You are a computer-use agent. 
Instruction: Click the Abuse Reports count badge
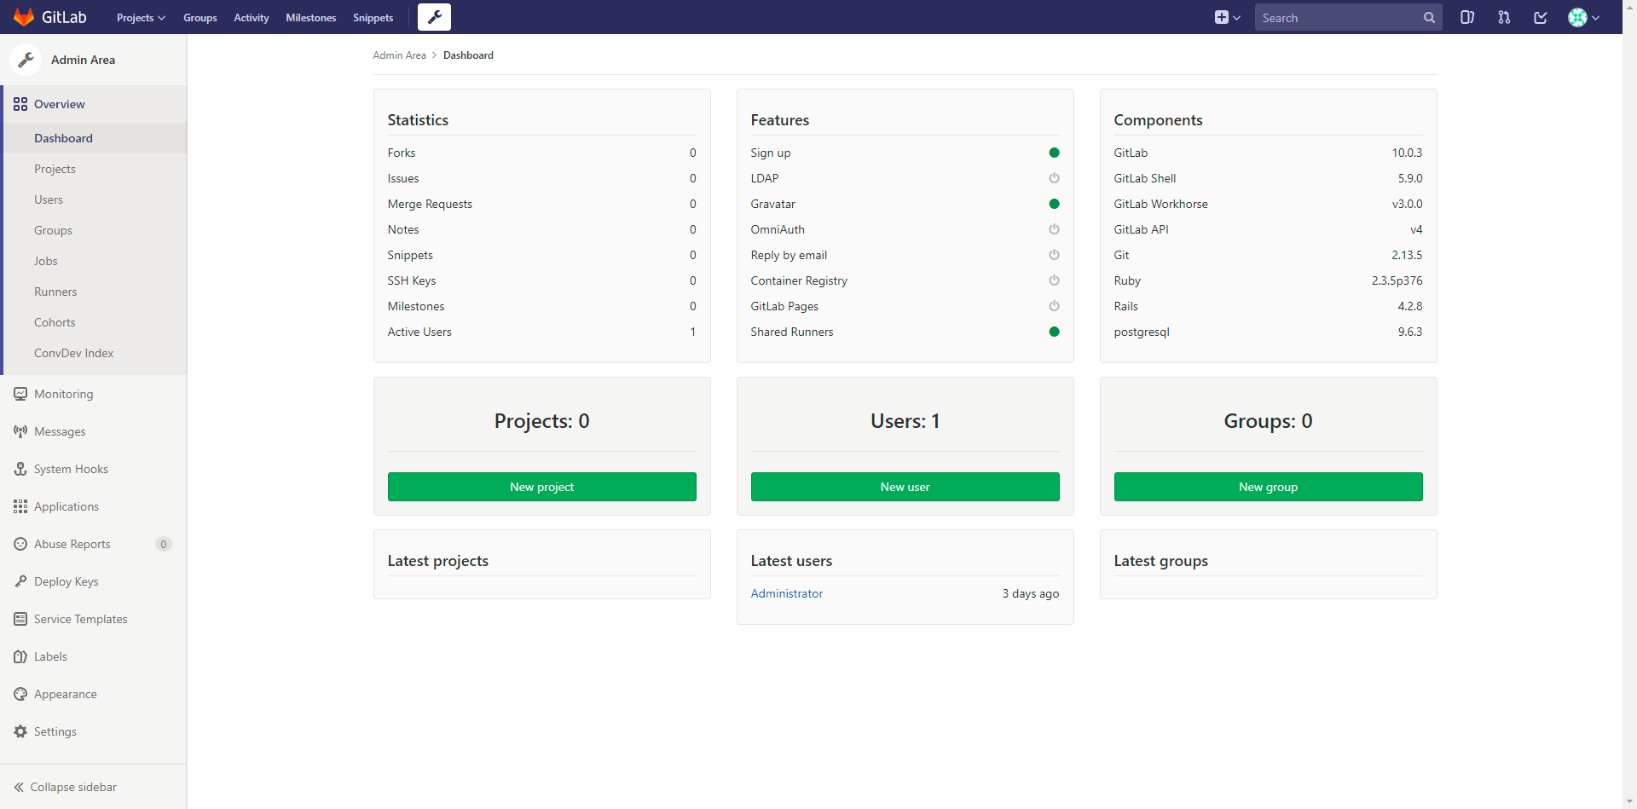coord(164,544)
